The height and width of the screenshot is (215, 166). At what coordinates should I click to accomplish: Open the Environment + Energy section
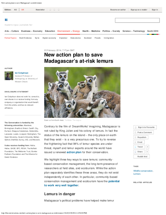(69, 31)
